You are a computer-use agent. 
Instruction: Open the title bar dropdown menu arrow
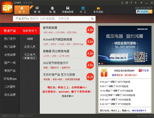tap(136, 3)
